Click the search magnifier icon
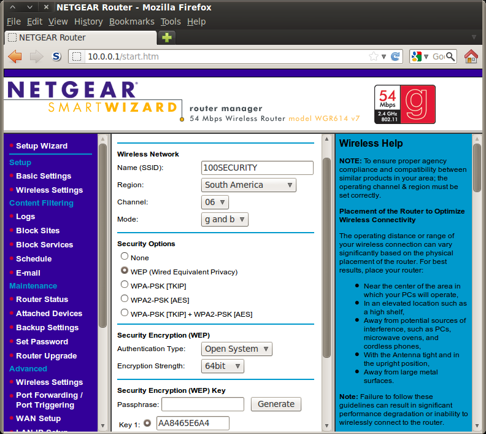Screen dimensions: 486x434 pos(450,56)
